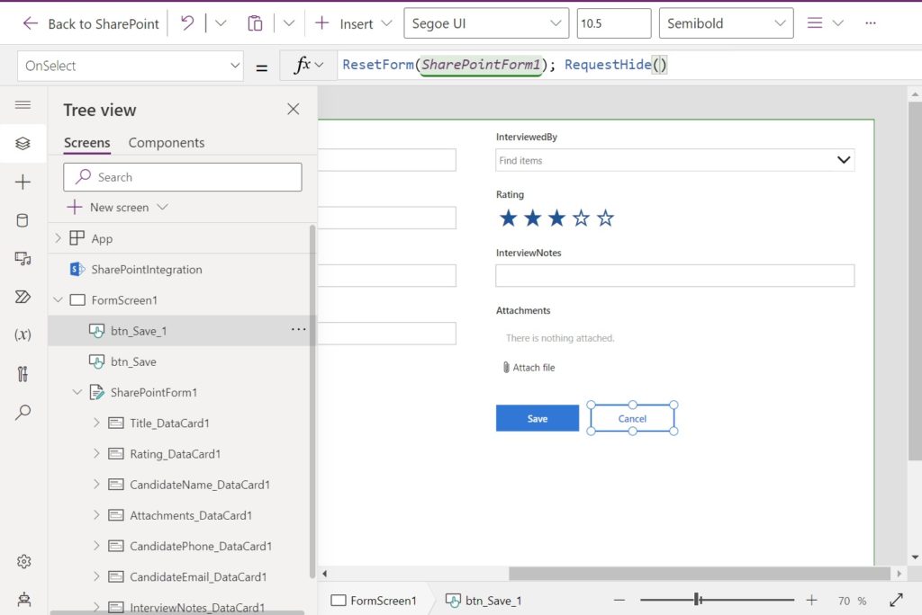The image size is (922, 615).
Task: Click the zoom slider handle
Action: 698,600
